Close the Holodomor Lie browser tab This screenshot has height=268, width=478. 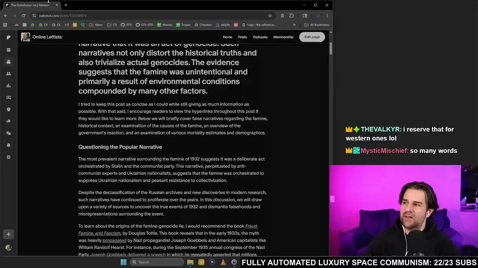(57, 5)
